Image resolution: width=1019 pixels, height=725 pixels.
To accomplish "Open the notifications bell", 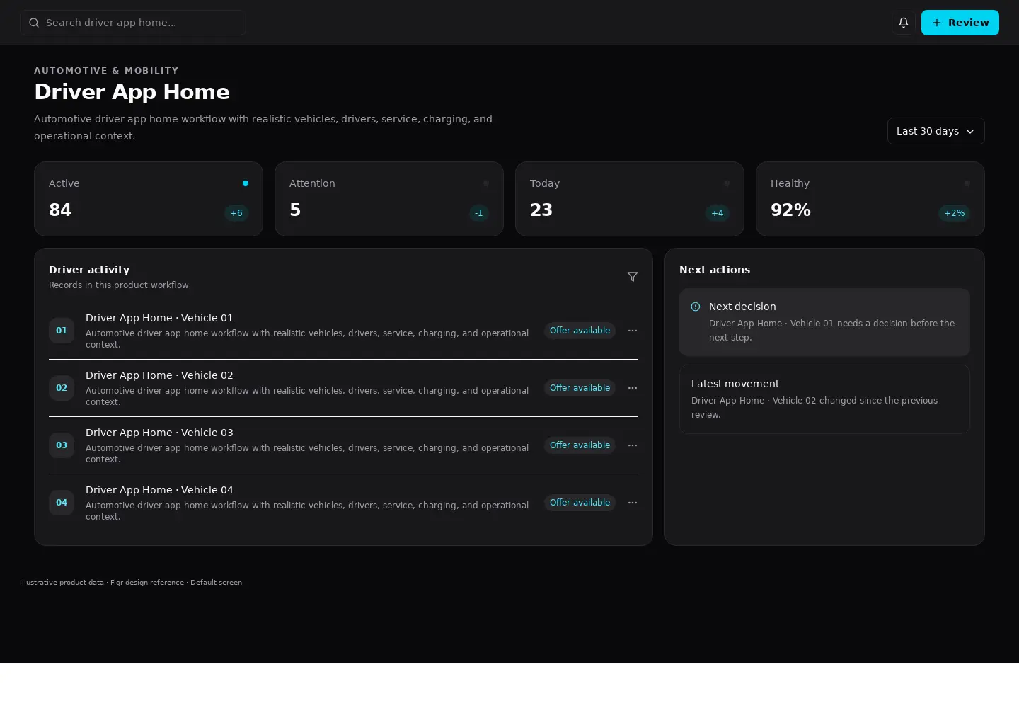I will point(904,23).
